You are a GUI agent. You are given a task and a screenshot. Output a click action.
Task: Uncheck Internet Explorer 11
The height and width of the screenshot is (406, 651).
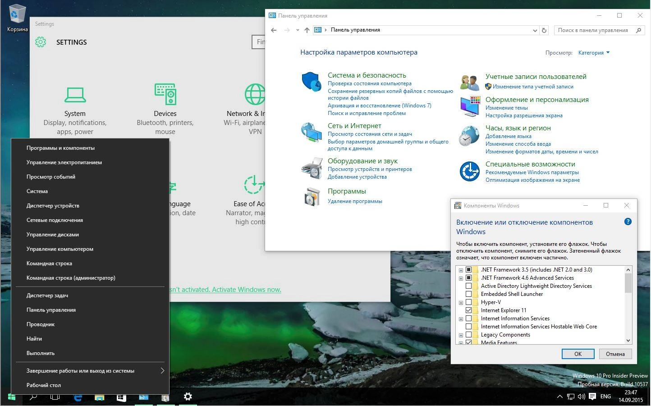(x=468, y=310)
